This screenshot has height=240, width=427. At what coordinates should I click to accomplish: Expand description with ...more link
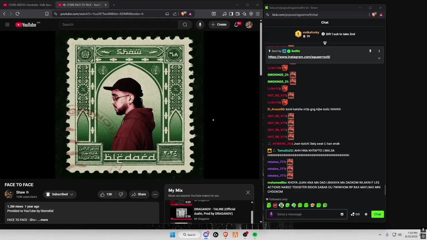tap(43, 220)
